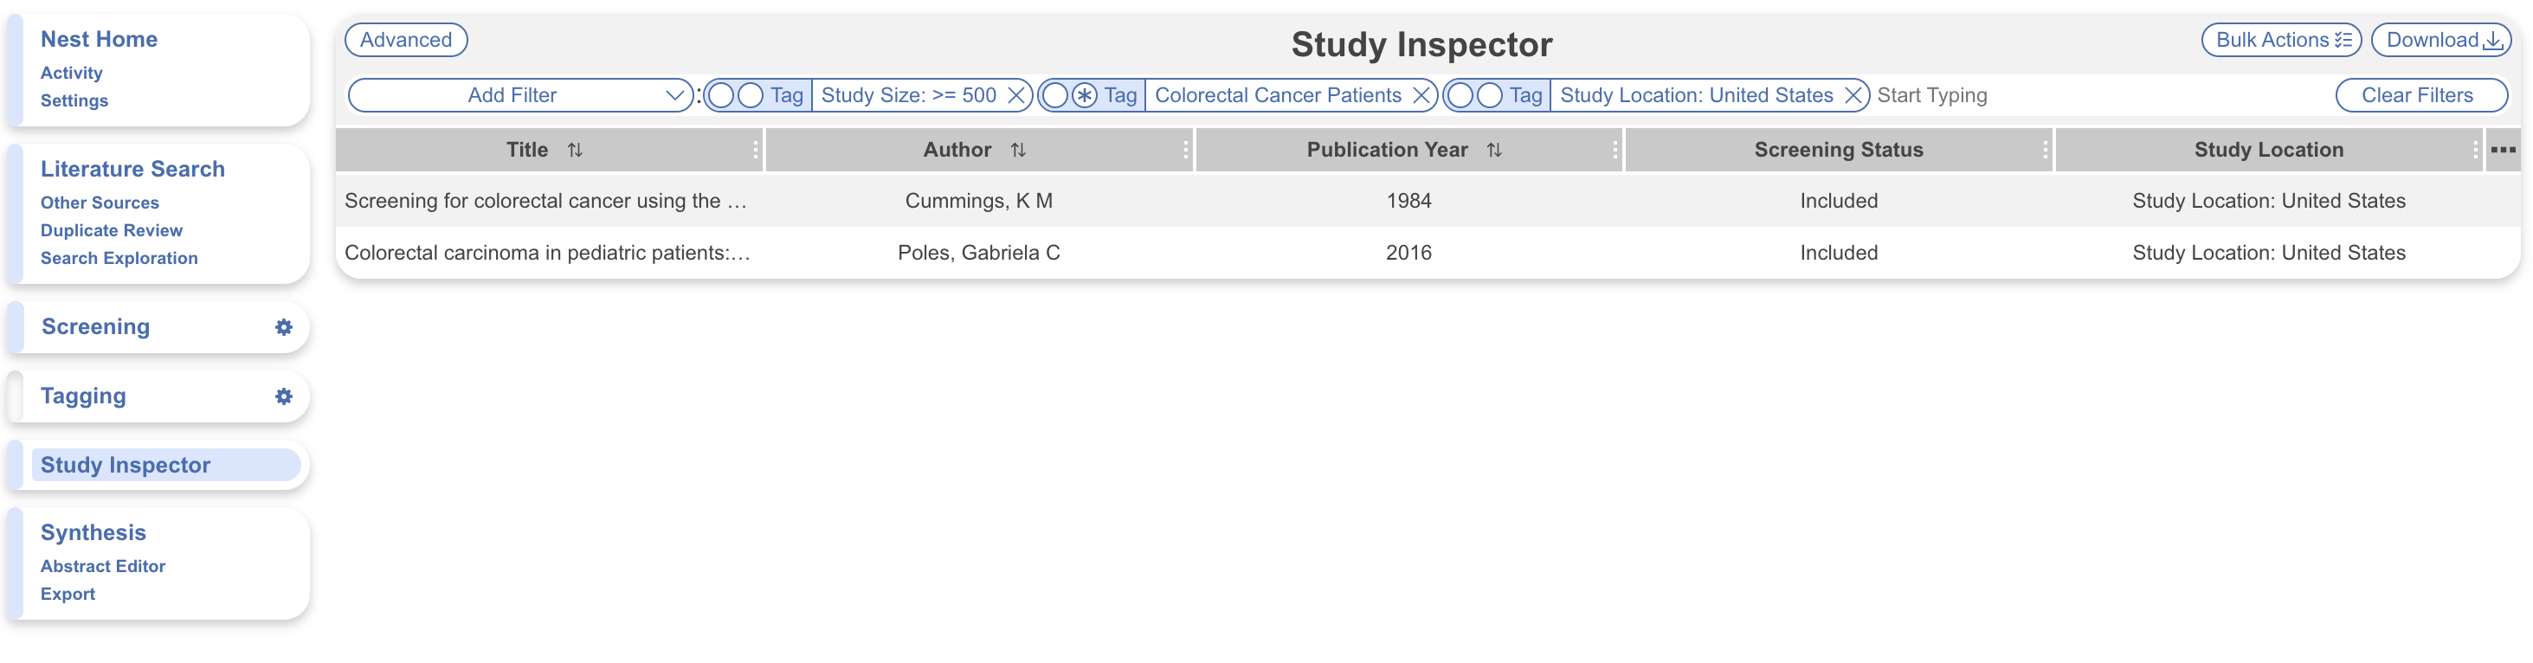Remove the Colorectal Cancer Patients filter
This screenshot has height=663, width=2533.
pos(1421,95)
